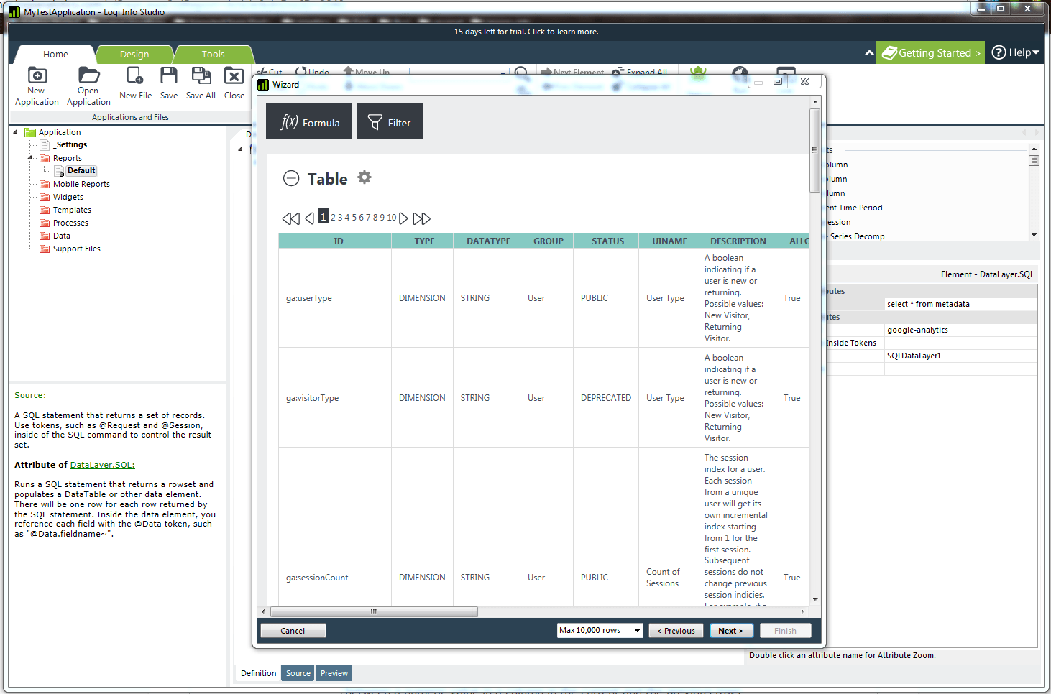Select the Filter tool in the Wizard
This screenshot has width=1051, height=694.
(389, 121)
